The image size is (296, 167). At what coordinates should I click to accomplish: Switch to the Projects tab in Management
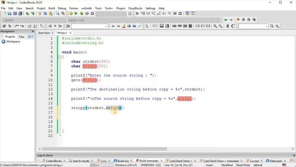click(x=10, y=37)
